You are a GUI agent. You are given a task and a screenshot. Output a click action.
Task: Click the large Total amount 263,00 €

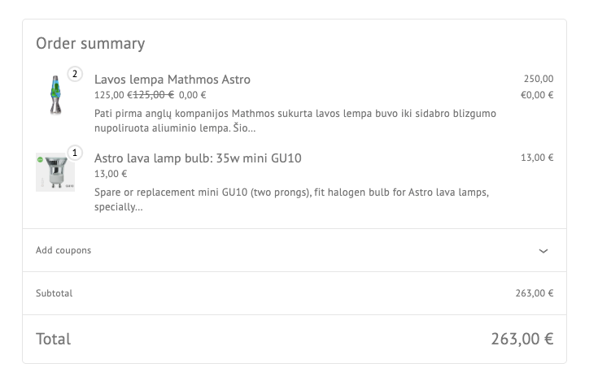pyautogui.click(x=522, y=339)
